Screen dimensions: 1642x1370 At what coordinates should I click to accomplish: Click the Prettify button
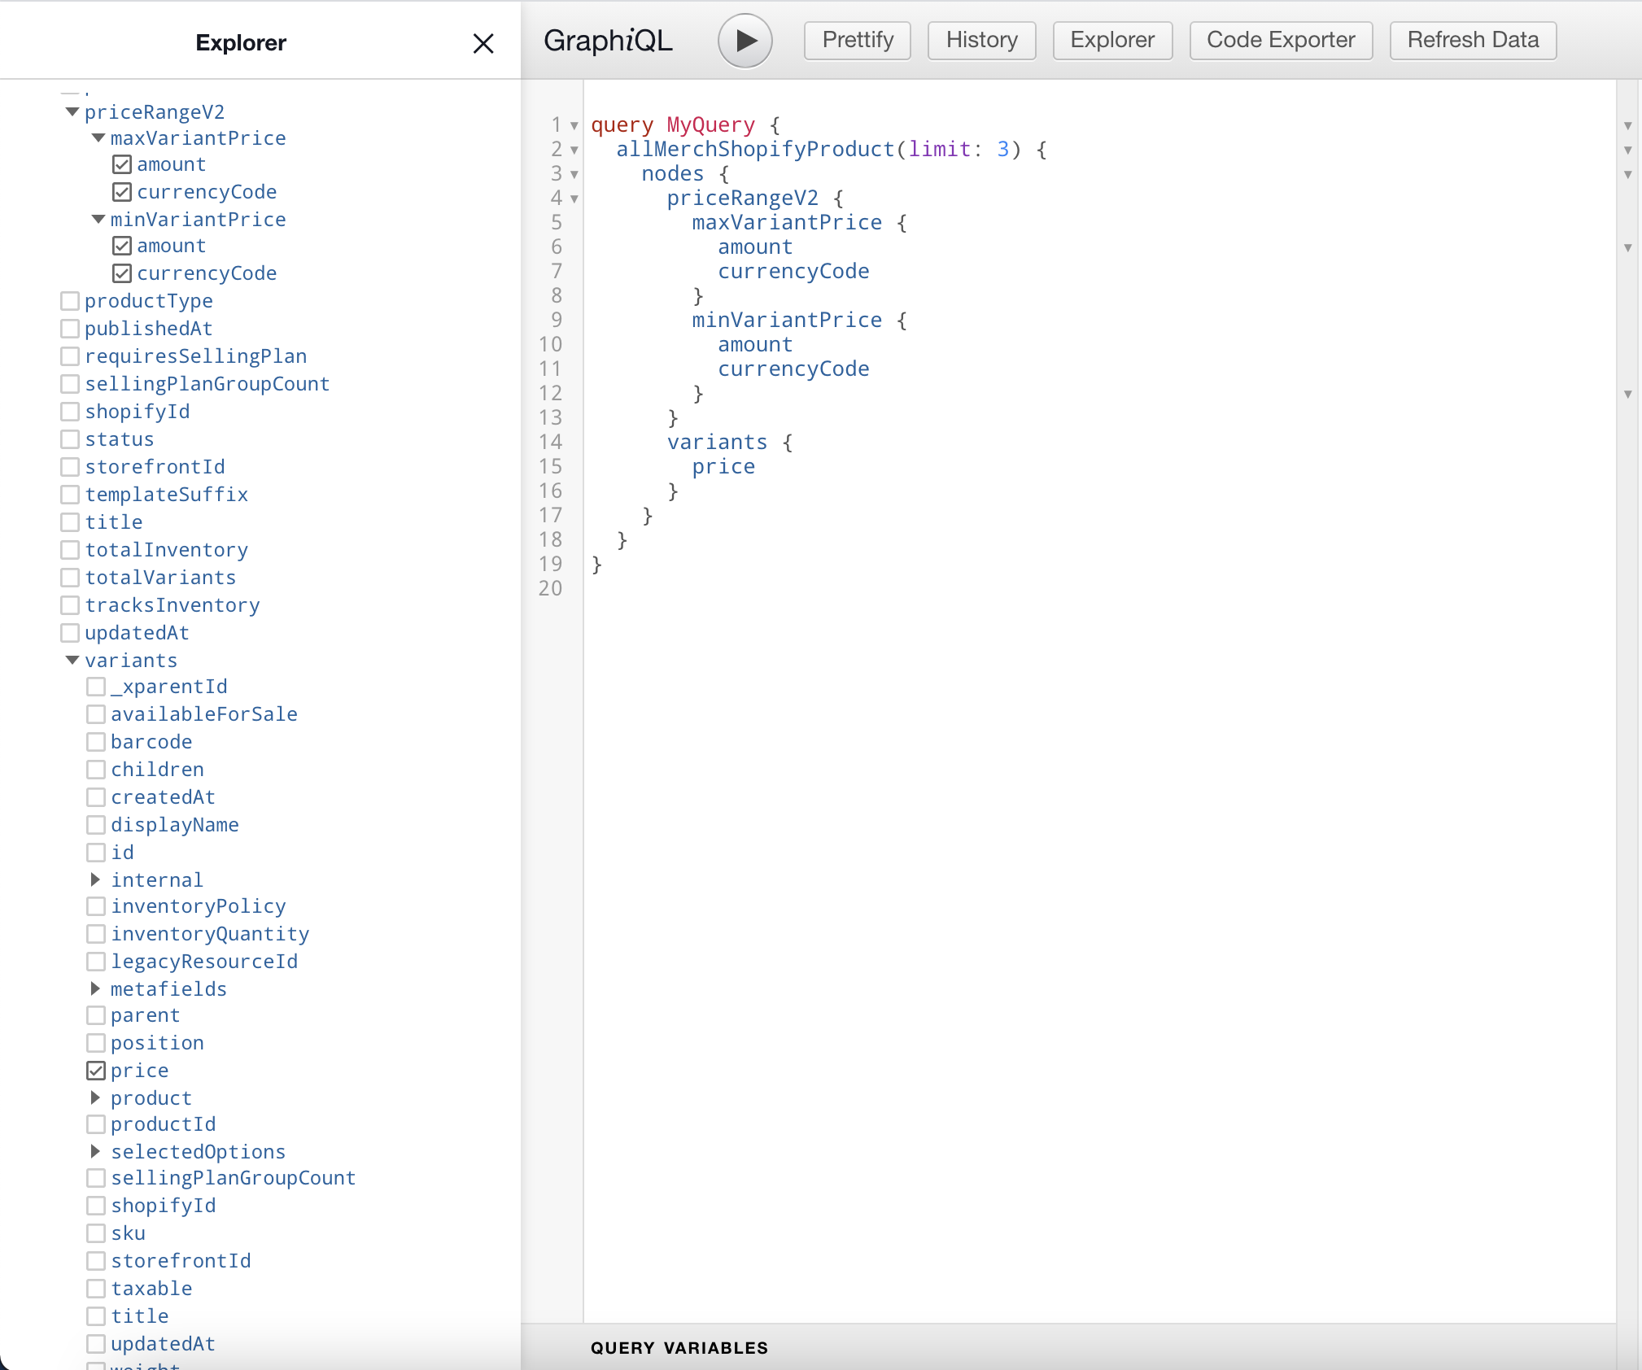tap(858, 40)
